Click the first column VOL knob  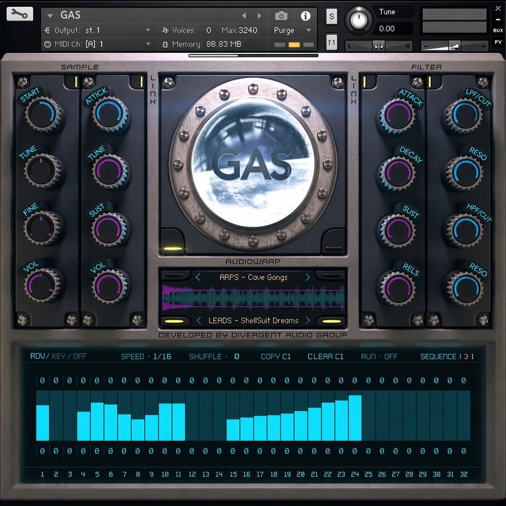(x=42, y=285)
